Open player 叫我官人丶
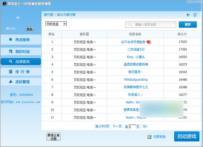203x147 pixels. [x=135, y=95]
